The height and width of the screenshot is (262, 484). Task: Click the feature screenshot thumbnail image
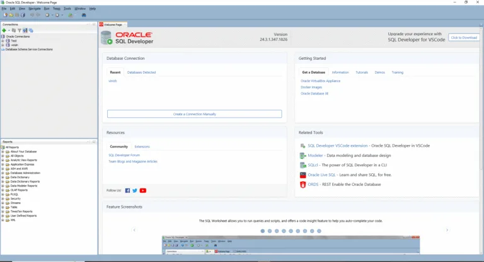tap(291, 245)
